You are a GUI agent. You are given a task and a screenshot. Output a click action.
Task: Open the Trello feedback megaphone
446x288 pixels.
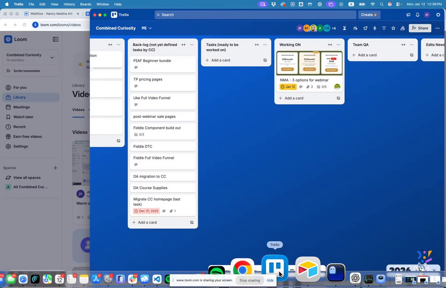click(x=408, y=15)
